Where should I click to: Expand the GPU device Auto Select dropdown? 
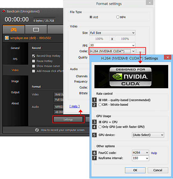click(x=148, y=135)
